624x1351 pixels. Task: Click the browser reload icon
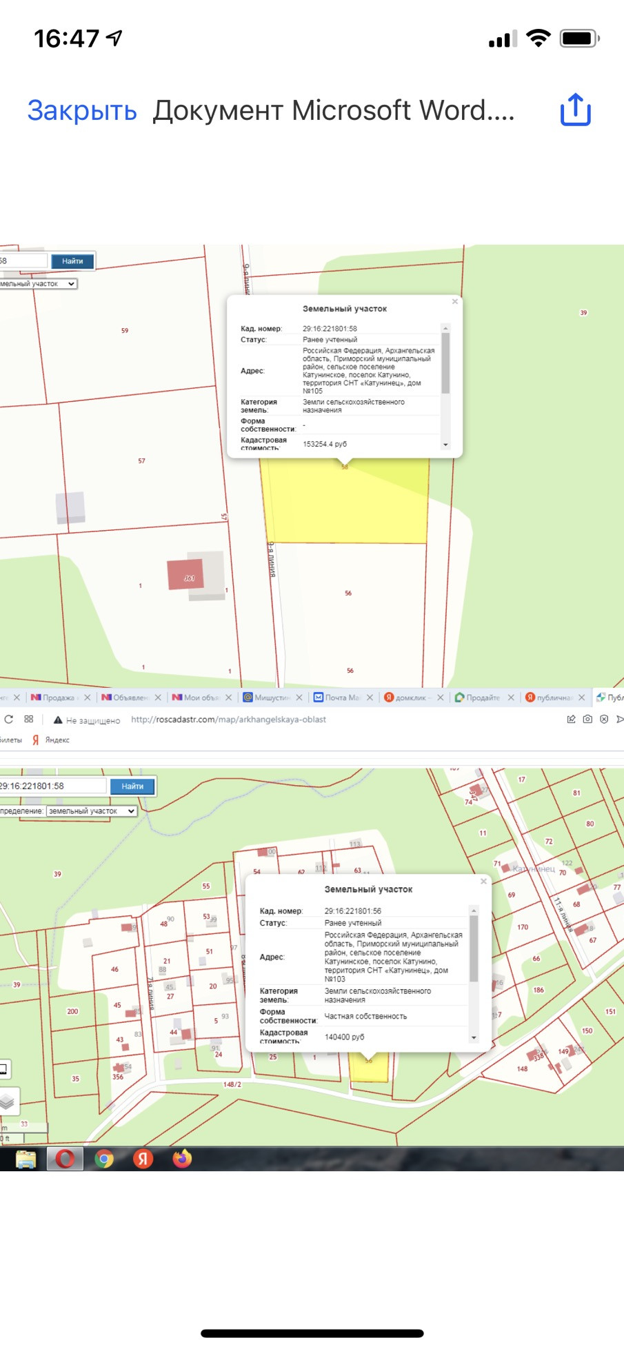click(x=8, y=719)
